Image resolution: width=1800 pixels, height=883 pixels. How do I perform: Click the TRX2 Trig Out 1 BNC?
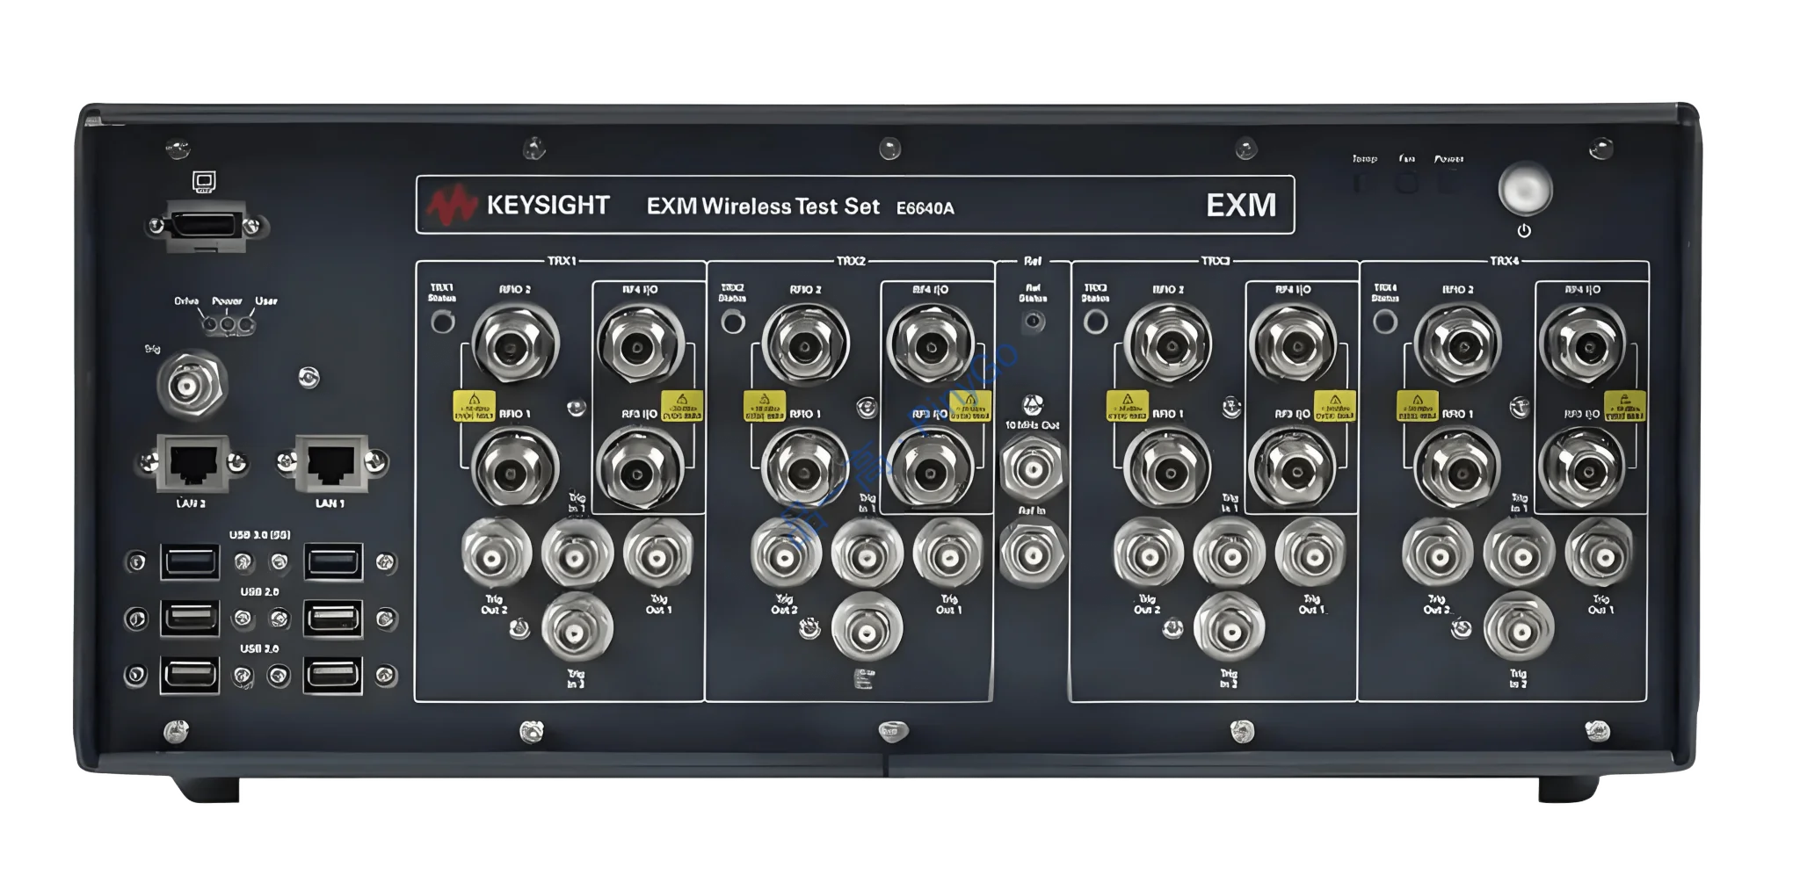pos(947,554)
